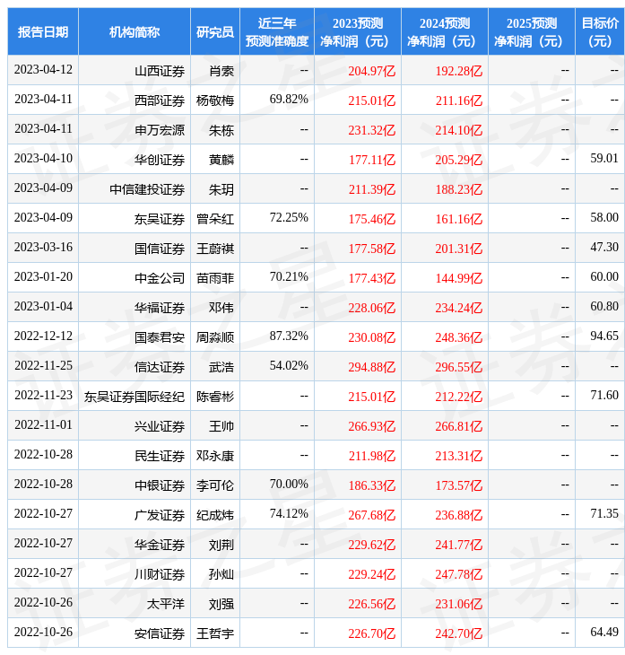Click the 国泰君安 institution name
625x655 pixels.
click(160, 337)
